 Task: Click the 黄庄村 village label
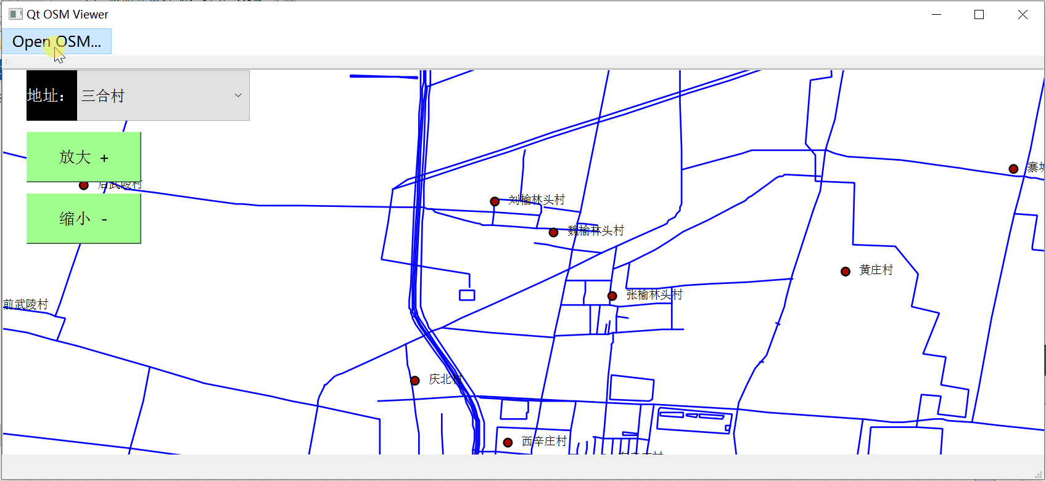tap(876, 270)
